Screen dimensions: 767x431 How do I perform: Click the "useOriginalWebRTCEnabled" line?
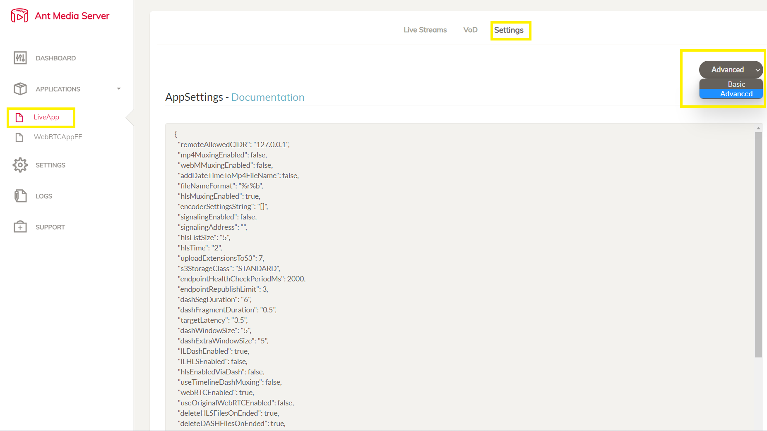pyautogui.click(x=236, y=403)
